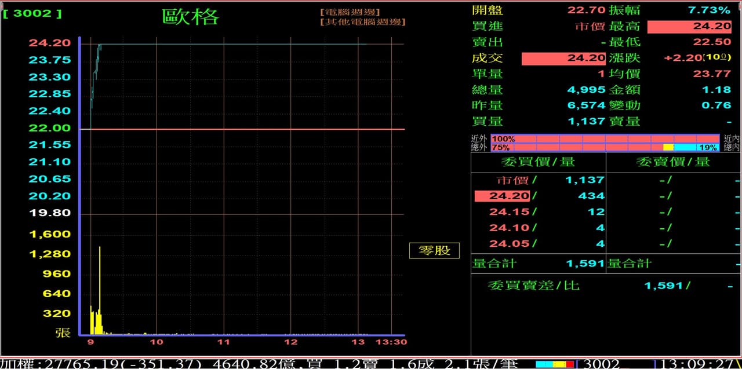The height and width of the screenshot is (369, 742).
Task: Click the 總外 75% ratio bar
Action: click(605, 148)
